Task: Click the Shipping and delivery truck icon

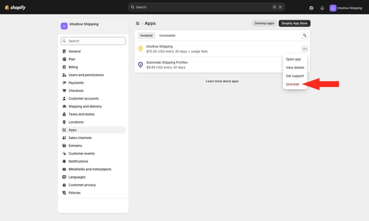Action: 64,107
